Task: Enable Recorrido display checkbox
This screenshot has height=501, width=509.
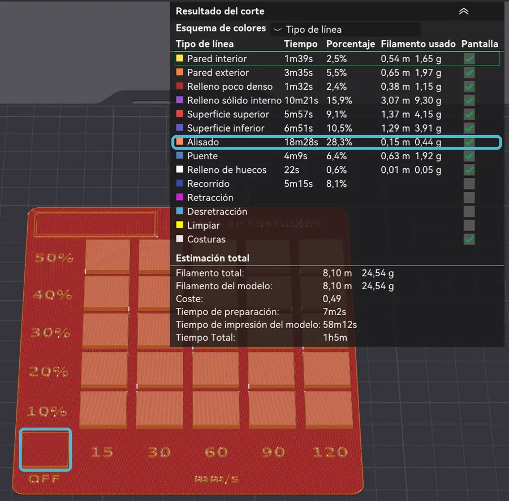Action: point(469,184)
